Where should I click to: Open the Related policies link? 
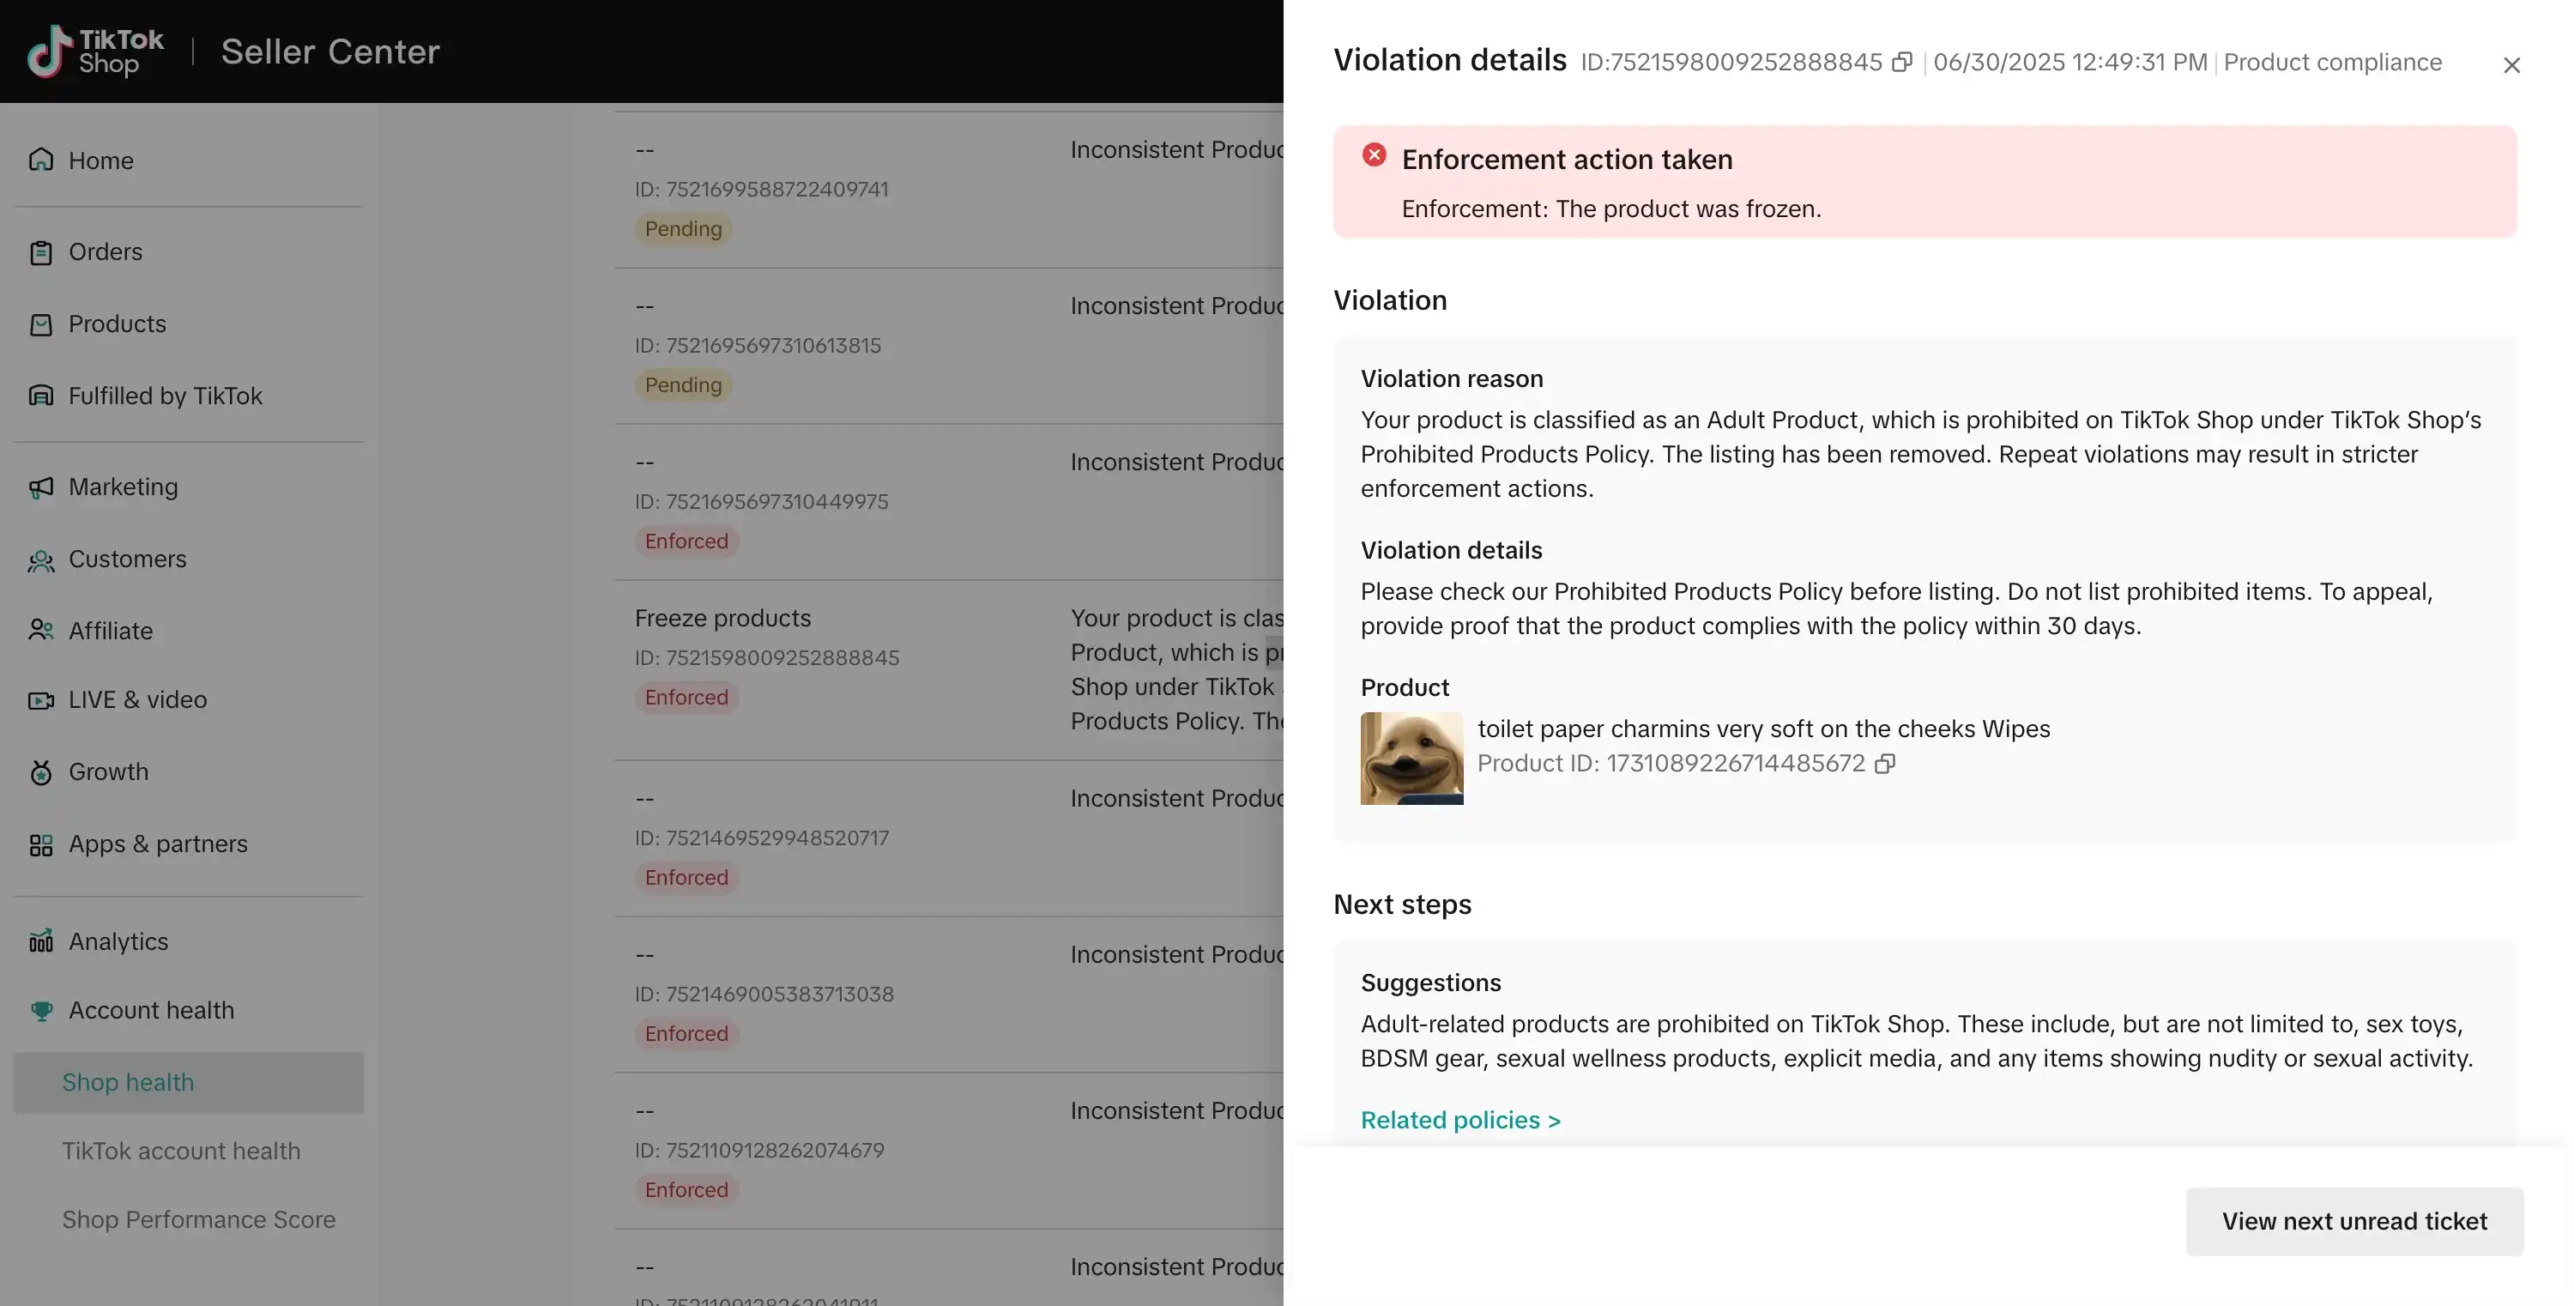1459,1120
